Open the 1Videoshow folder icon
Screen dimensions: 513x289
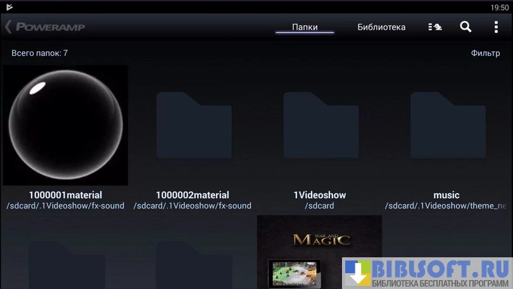click(320, 125)
